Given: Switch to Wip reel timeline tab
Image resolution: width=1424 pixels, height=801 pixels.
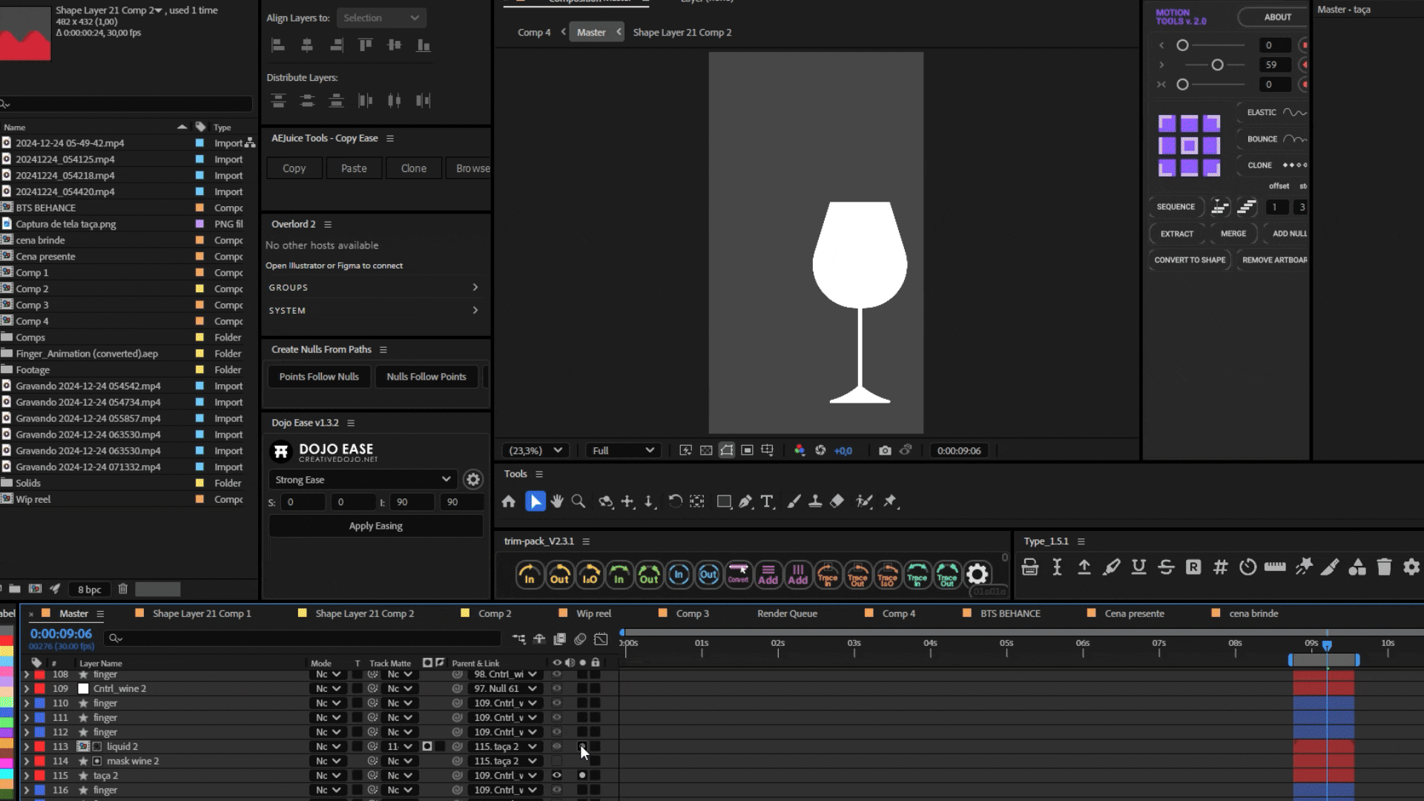Looking at the screenshot, I should pos(594,613).
